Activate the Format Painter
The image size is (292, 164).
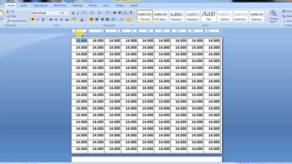(x=16, y=21)
